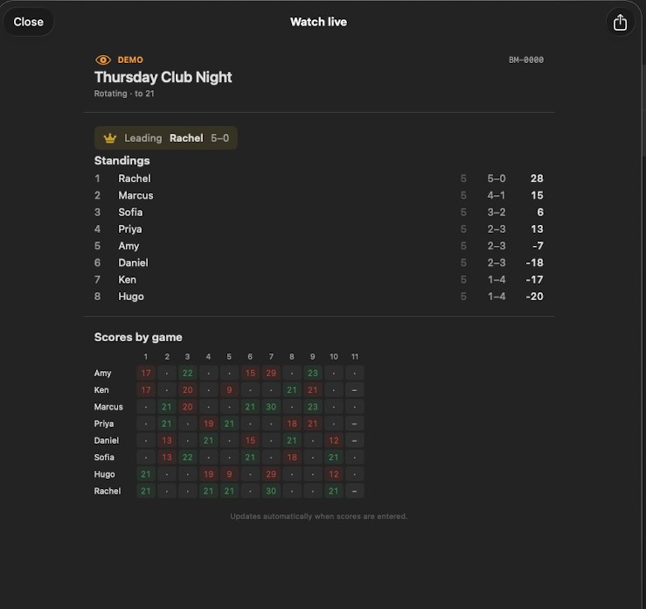The height and width of the screenshot is (609, 646).
Task: Click Amy's row label in scores grid
Action: point(102,374)
